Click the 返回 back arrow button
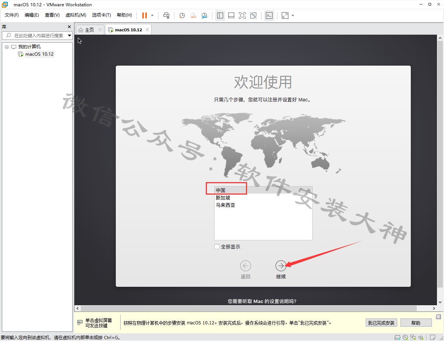The image size is (444, 341). point(246,265)
